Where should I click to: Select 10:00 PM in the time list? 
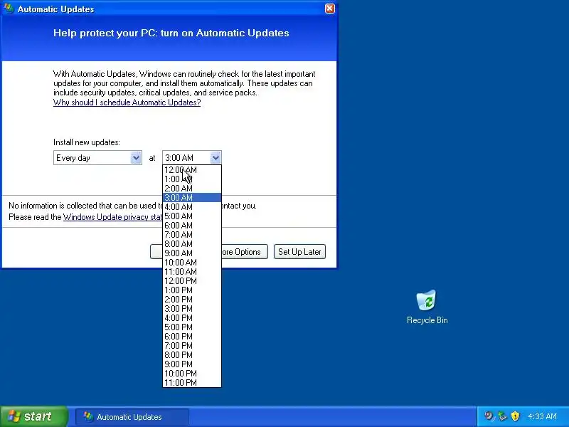[x=191, y=374]
